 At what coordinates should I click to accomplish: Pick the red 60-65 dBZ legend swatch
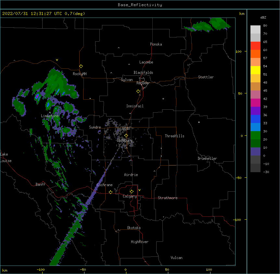point(255,46)
